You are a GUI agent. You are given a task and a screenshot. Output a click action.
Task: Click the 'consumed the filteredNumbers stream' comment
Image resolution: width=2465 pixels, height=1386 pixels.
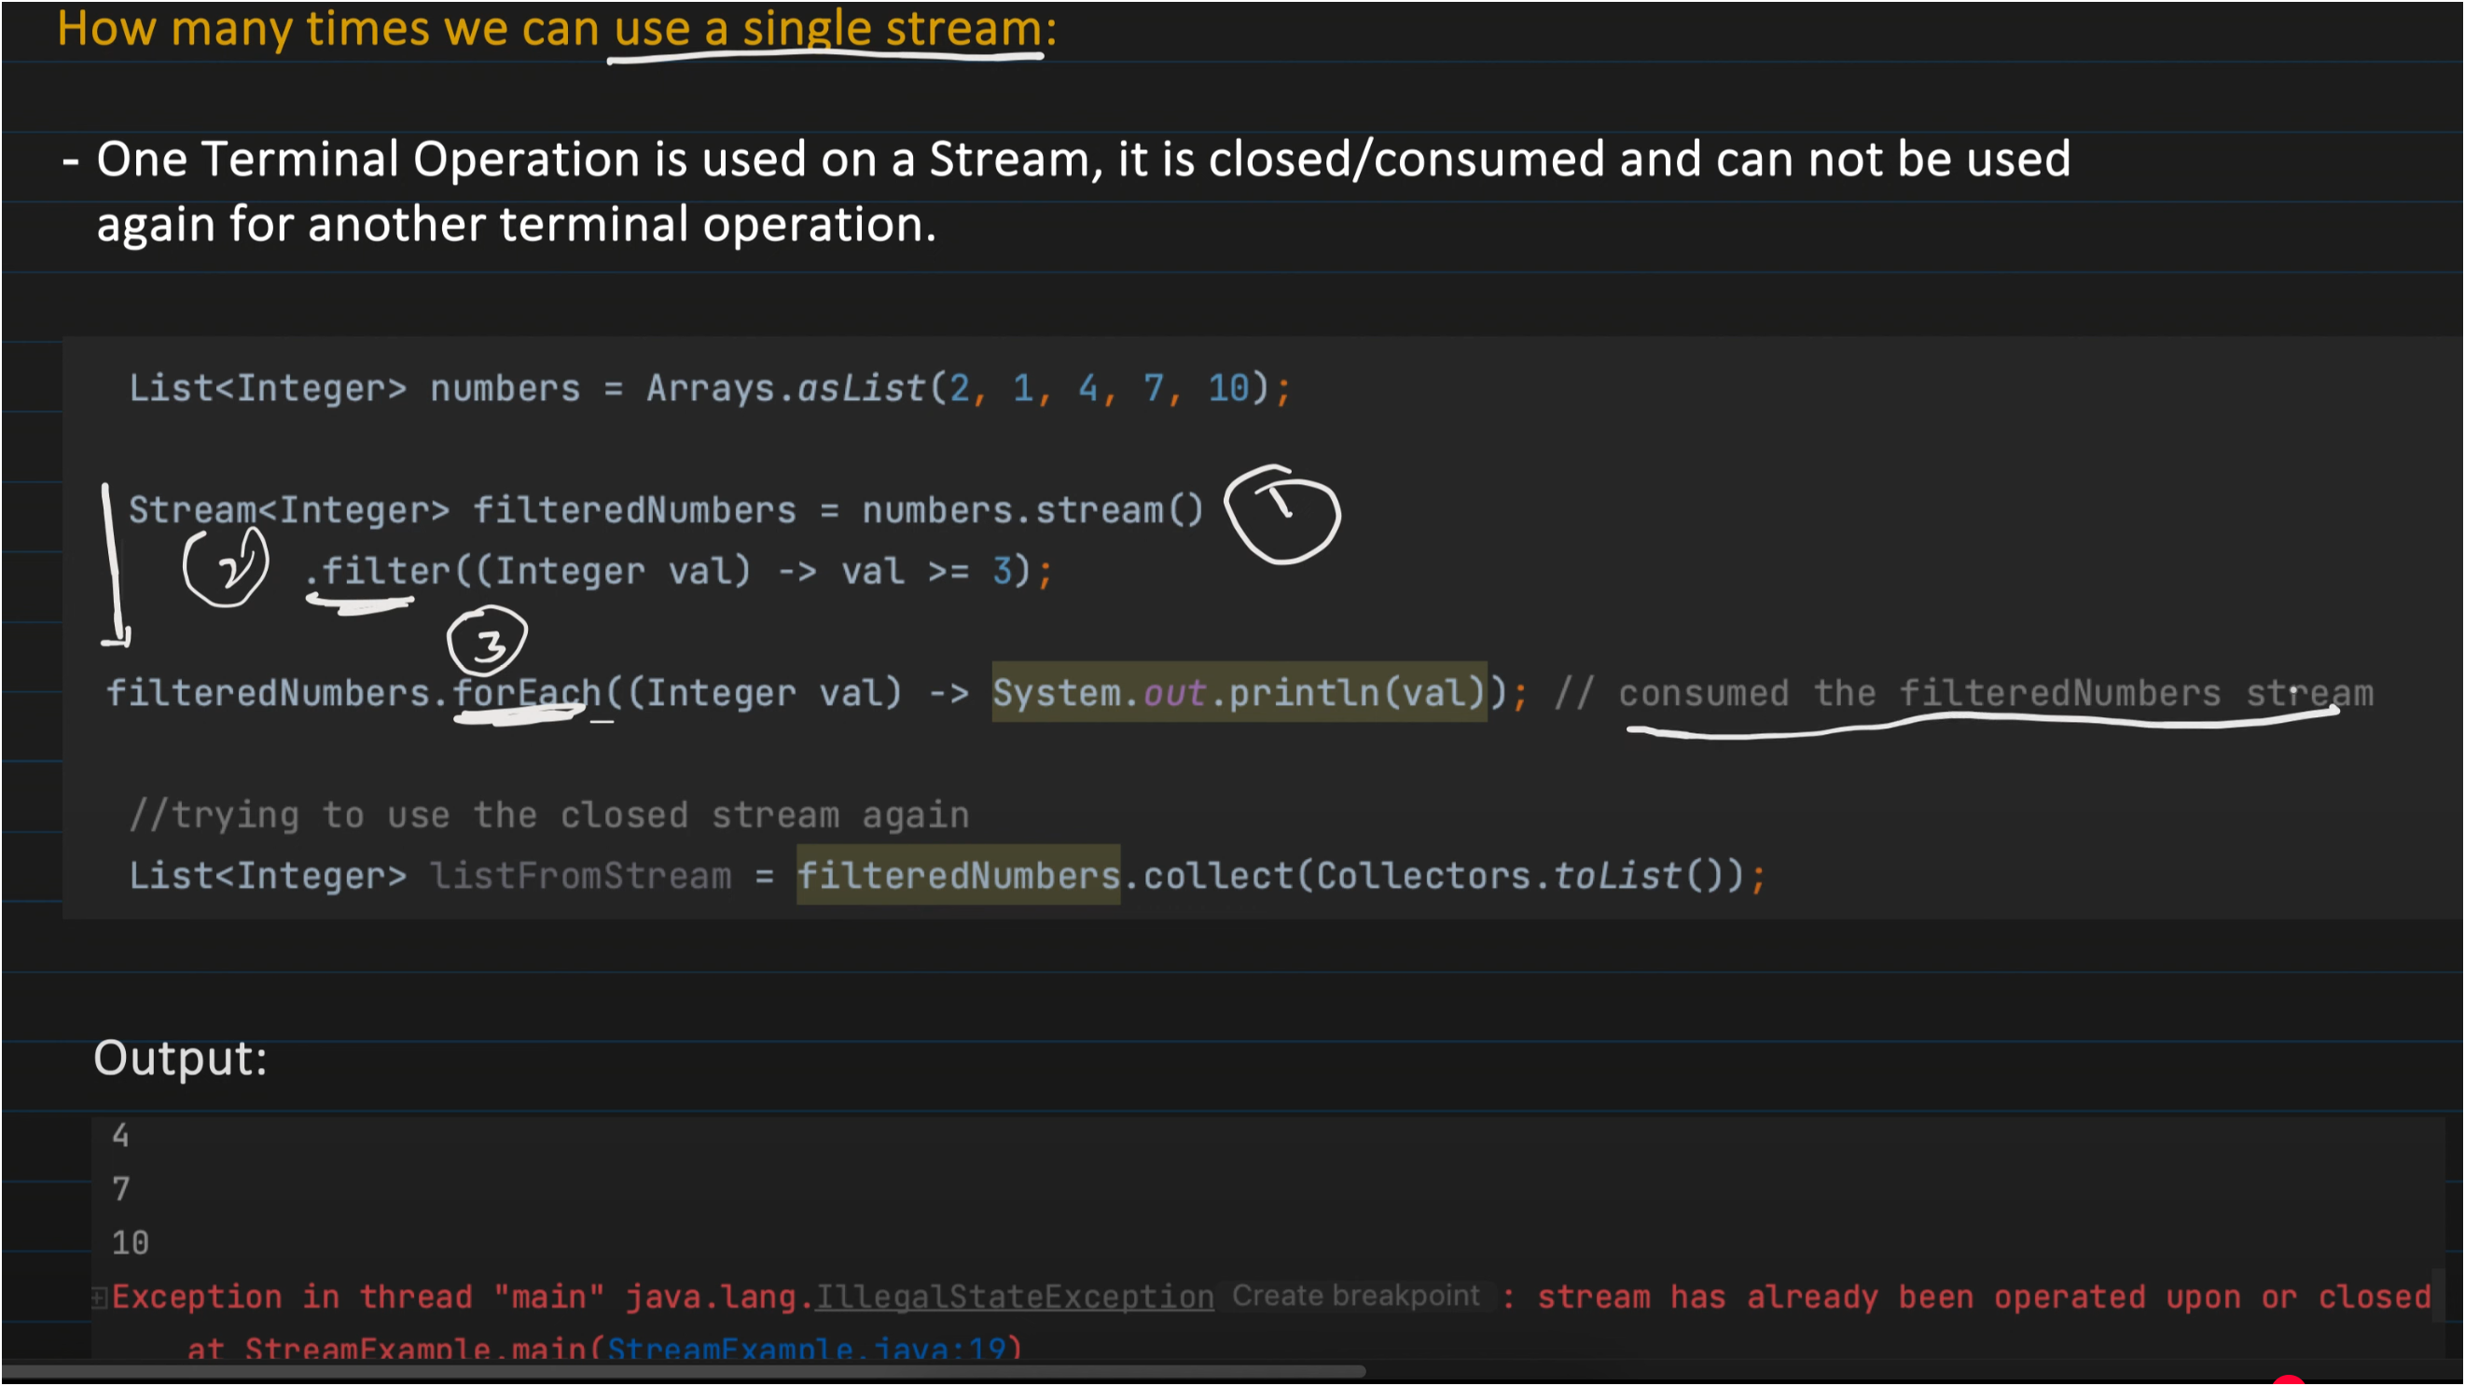pos(1995,692)
